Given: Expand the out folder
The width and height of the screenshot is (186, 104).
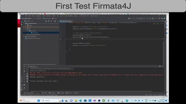Looking at the screenshot, I should tap(26, 27).
